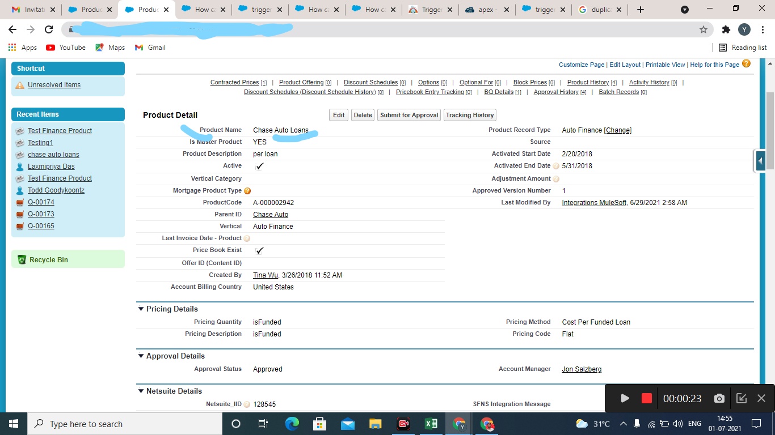Click the info icon beside Activated End Date

(556, 166)
